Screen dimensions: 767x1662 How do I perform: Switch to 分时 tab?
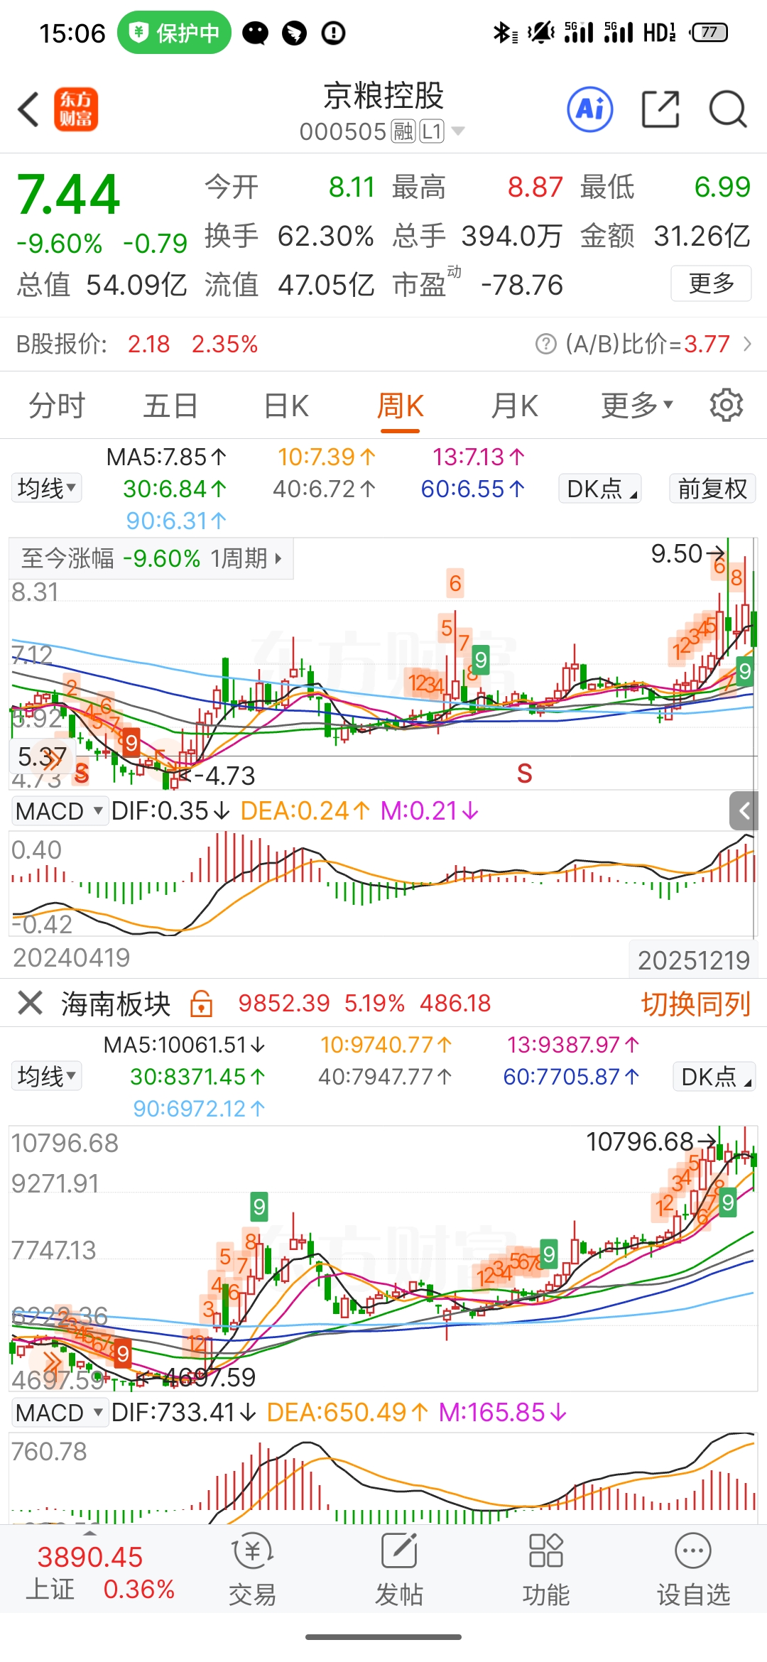point(57,406)
